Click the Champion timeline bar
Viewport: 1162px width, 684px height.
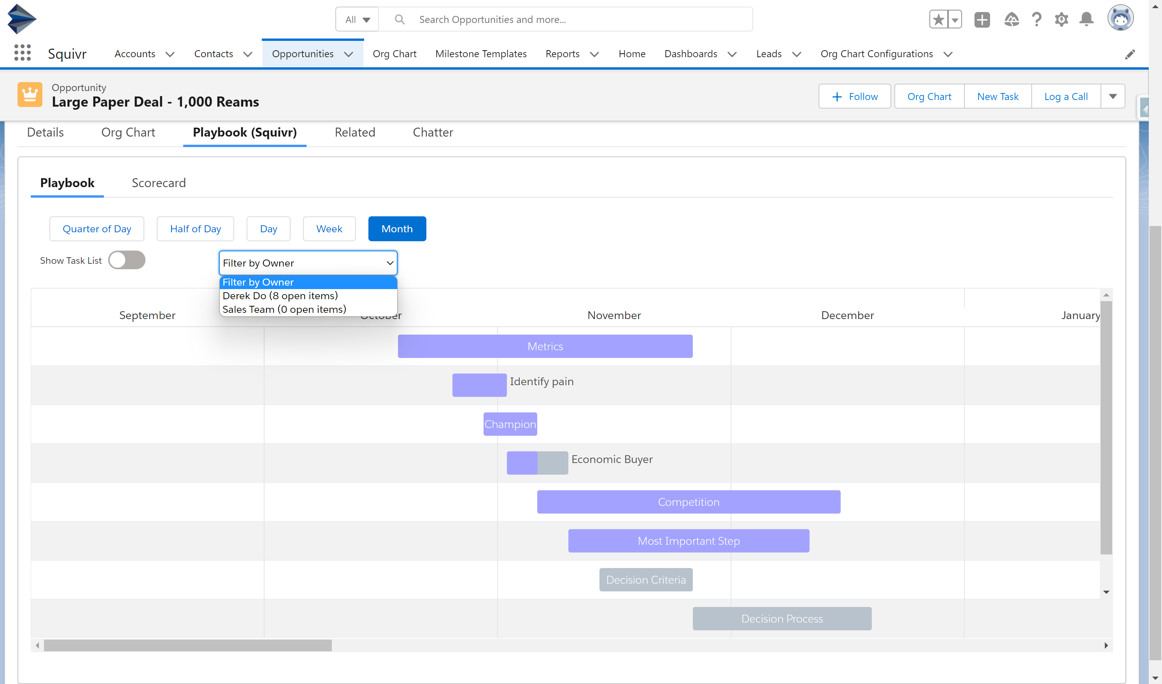(x=510, y=424)
